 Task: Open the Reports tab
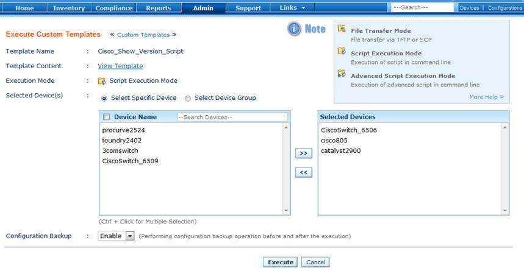[x=159, y=8]
